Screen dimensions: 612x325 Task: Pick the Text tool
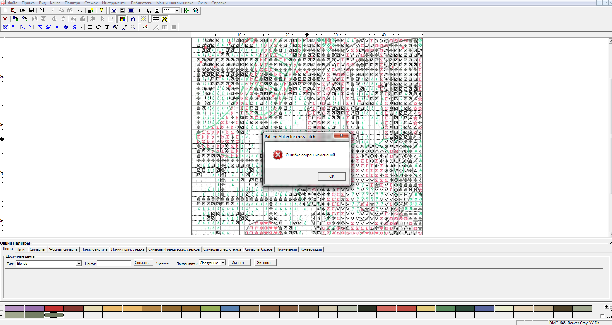click(x=107, y=27)
